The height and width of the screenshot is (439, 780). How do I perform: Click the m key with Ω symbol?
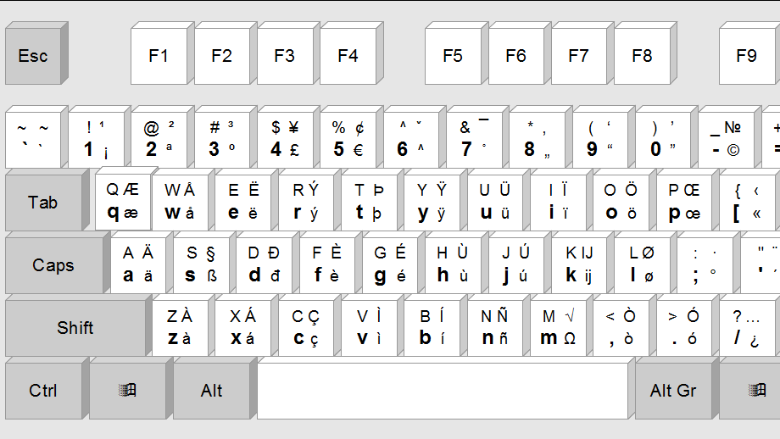pos(558,328)
